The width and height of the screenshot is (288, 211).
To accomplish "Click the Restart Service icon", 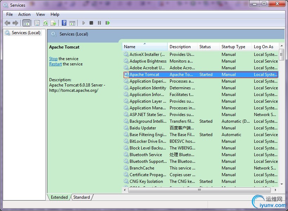I will click(107, 23).
